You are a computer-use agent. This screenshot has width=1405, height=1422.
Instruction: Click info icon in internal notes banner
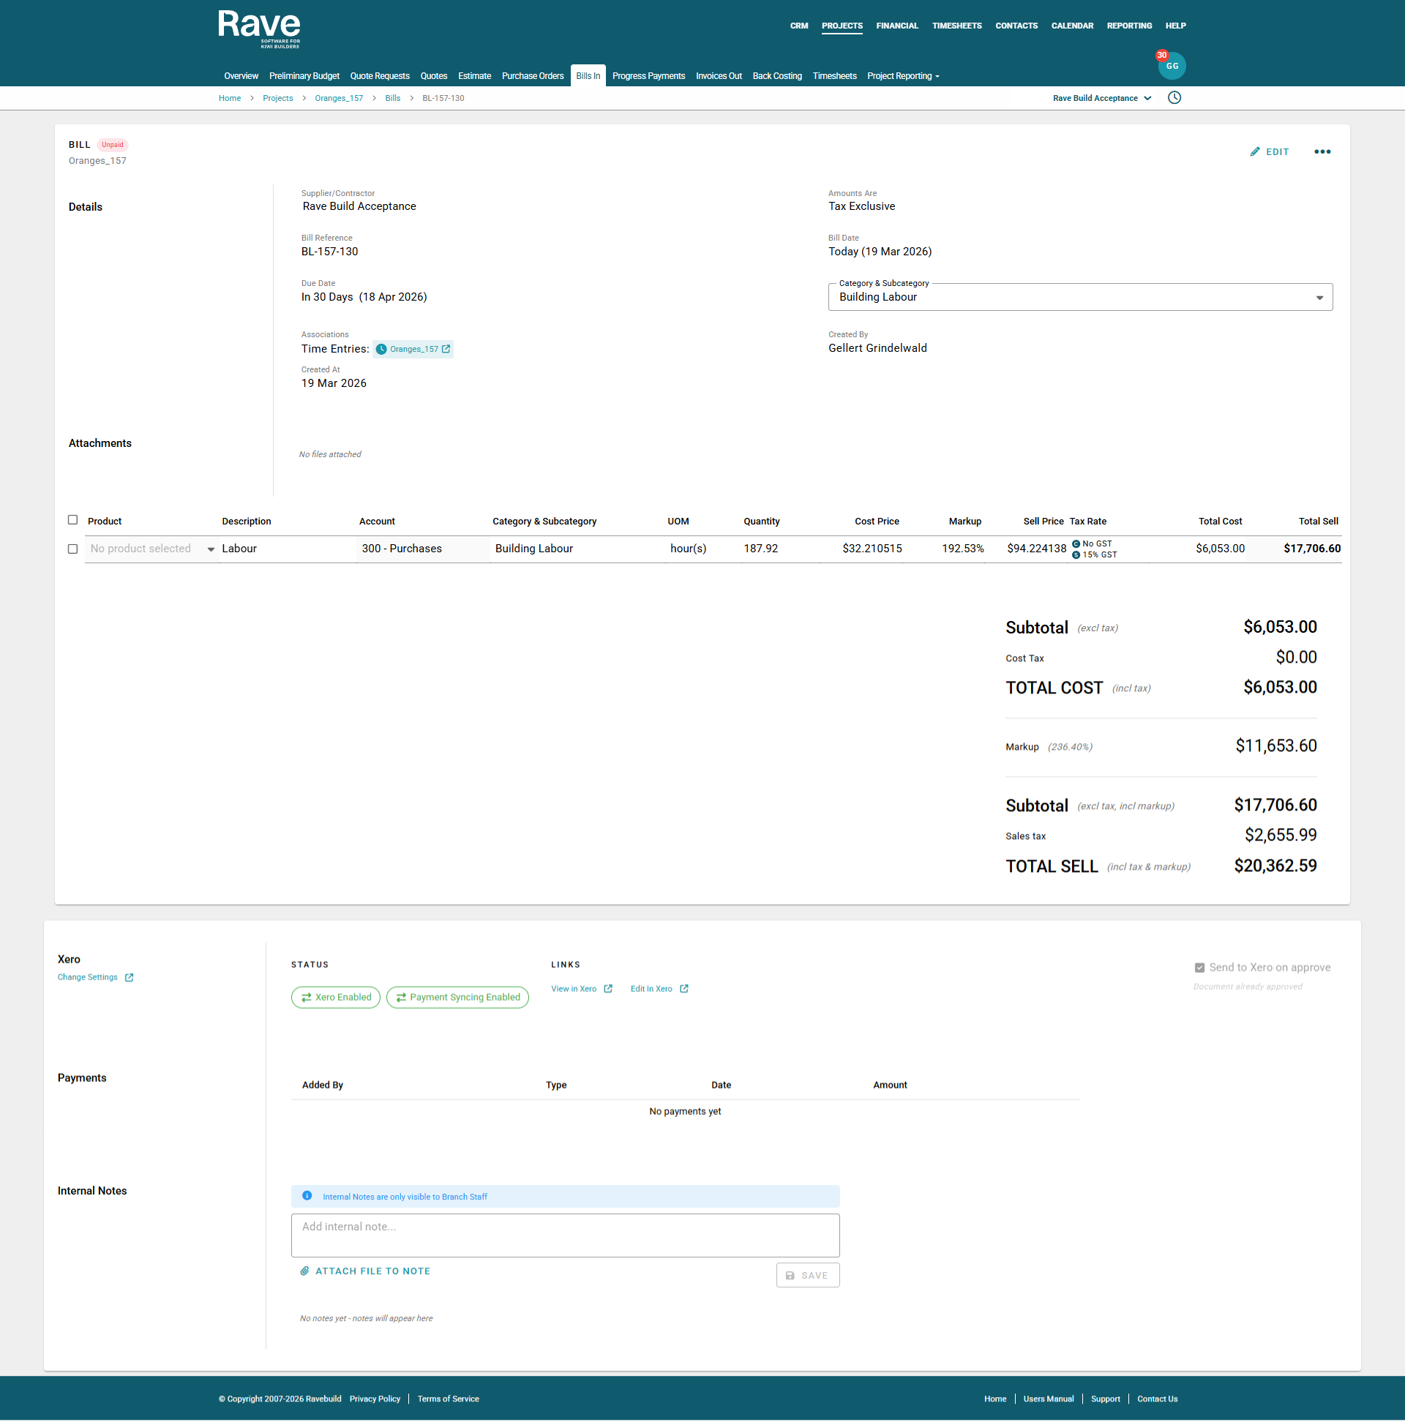(307, 1195)
